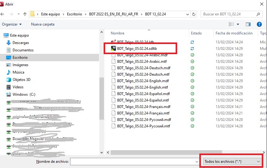The image size is (267, 168).
Task: Click file icon of English.mtf row
Action: 114,87
